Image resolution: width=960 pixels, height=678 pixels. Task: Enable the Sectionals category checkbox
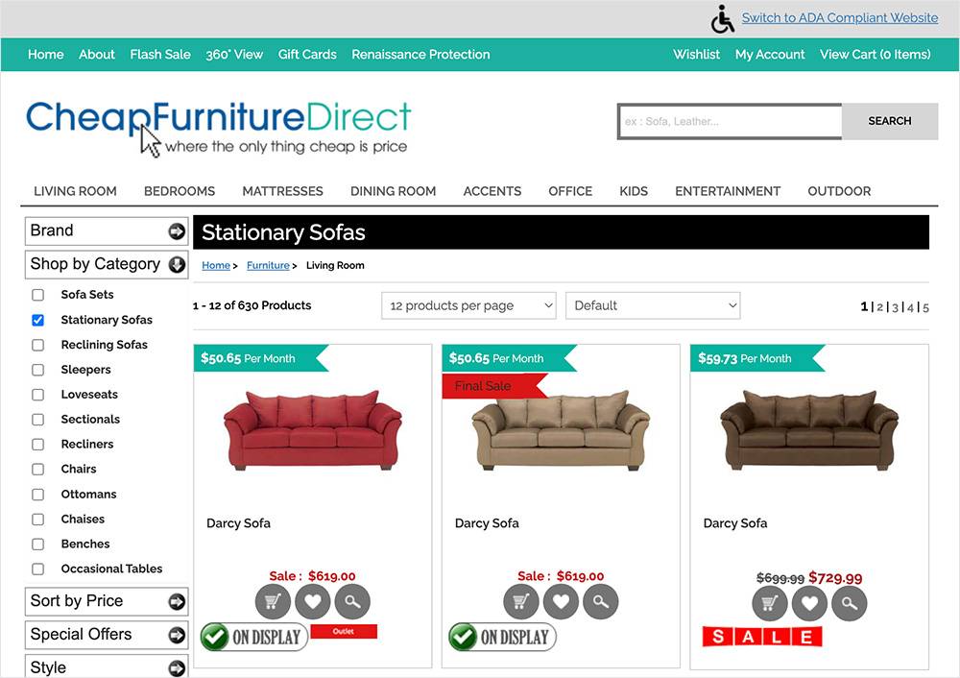(x=38, y=420)
